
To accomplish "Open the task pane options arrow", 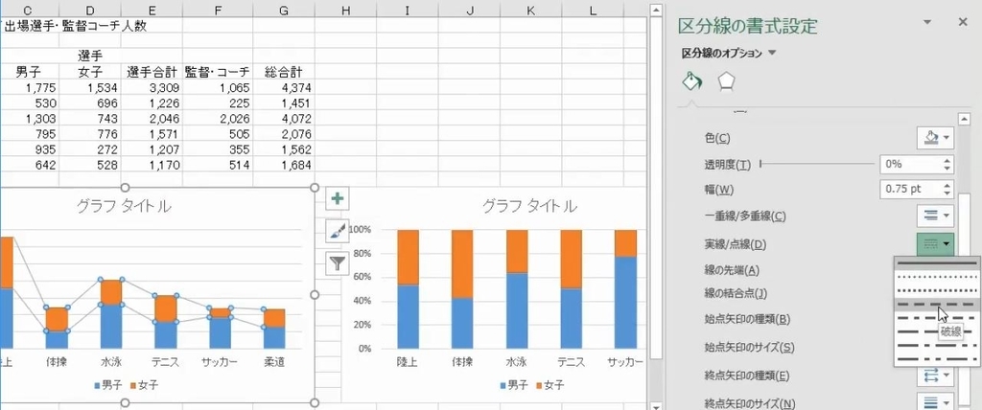I will (x=927, y=23).
